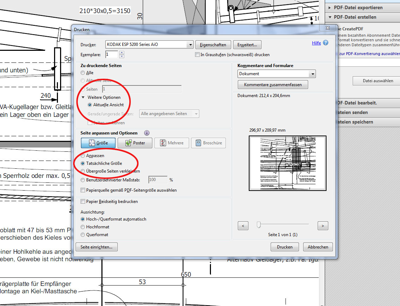
Task: Select the Alle pages radio button
Action: point(83,73)
